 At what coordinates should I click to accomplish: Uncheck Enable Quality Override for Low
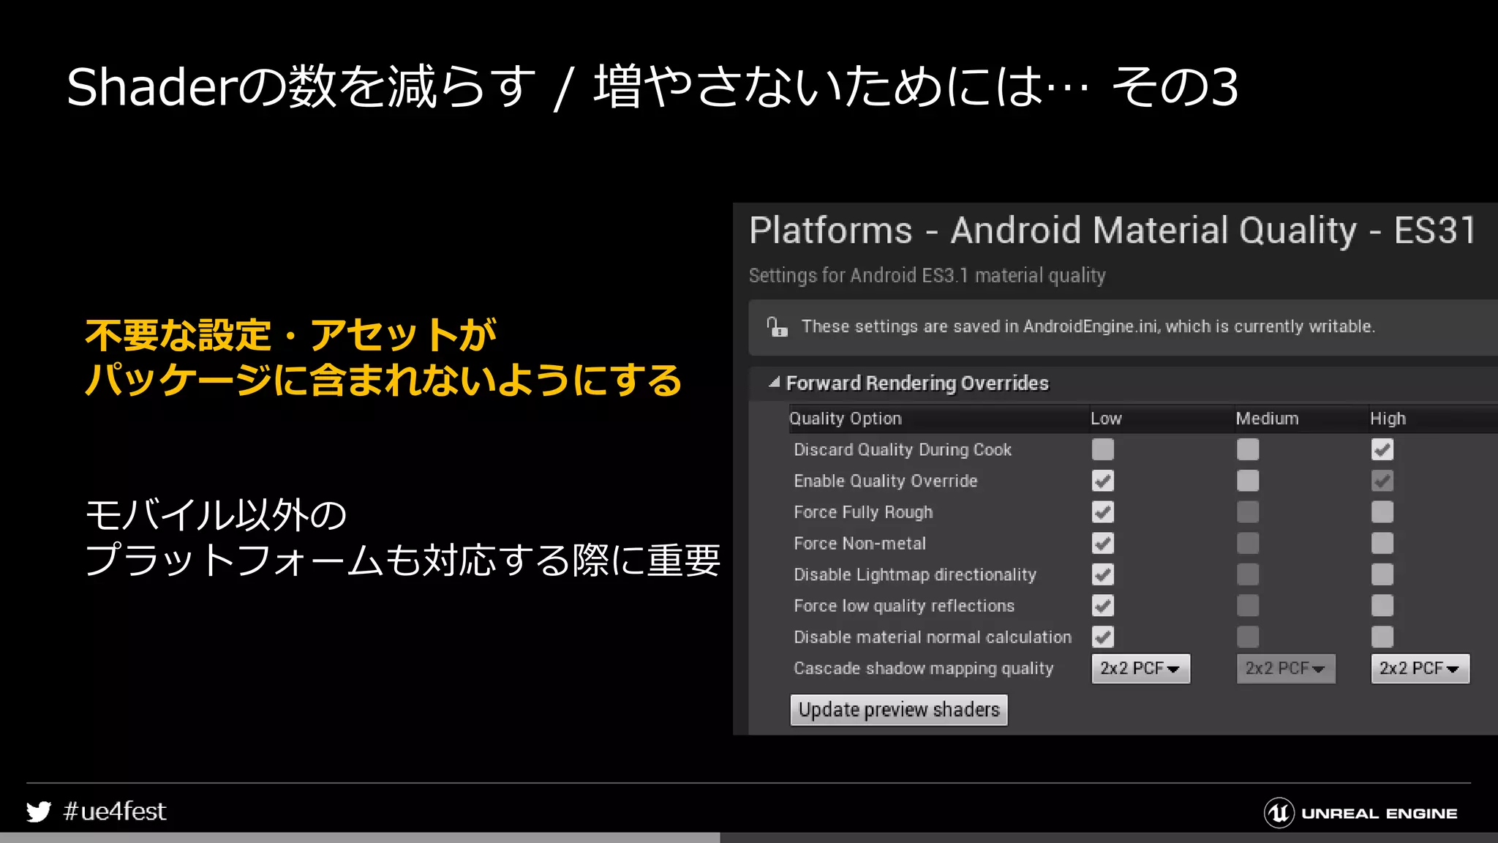coord(1102,481)
